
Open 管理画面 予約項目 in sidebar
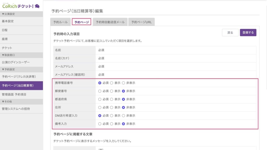point(14,94)
